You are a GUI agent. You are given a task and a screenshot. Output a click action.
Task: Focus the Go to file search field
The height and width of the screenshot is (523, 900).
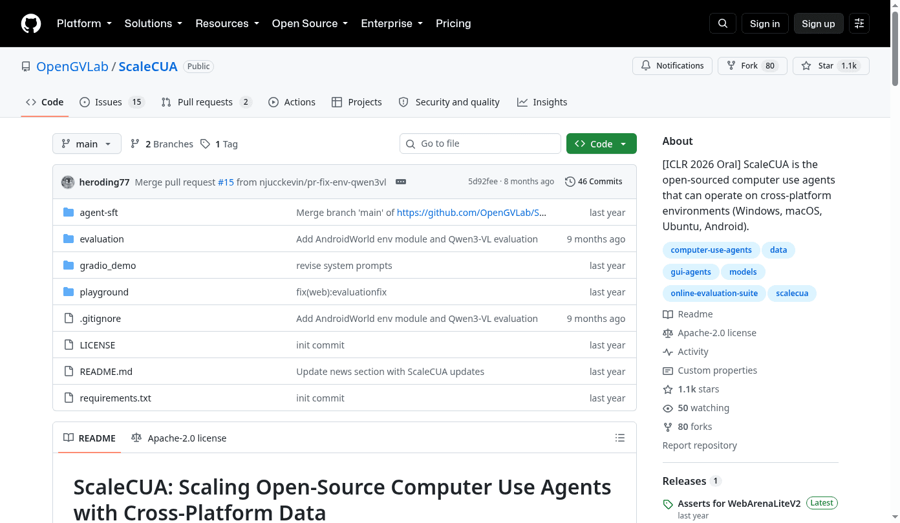coord(480,144)
